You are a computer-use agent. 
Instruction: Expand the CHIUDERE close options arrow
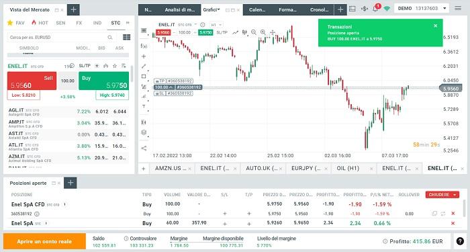pos(455,195)
